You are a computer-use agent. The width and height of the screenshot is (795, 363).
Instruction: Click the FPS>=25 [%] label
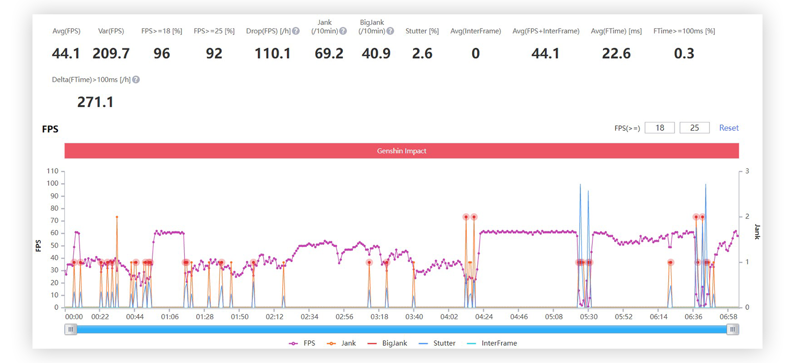click(x=214, y=31)
